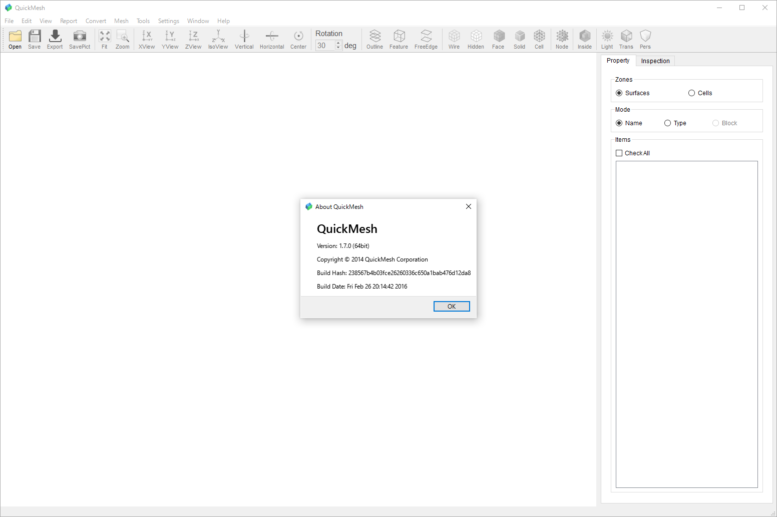Click OK in About QuickMesh dialog

tap(452, 307)
